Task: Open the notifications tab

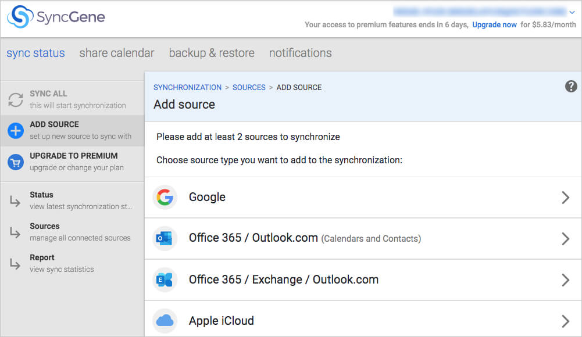Action: pyautogui.click(x=300, y=53)
